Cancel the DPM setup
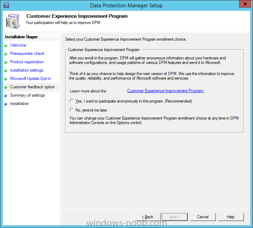This screenshot has width=253, height=228. click(x=203, y=217)
